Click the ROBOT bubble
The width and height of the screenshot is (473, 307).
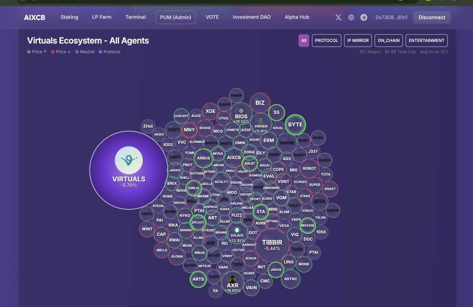pos(309,168)
